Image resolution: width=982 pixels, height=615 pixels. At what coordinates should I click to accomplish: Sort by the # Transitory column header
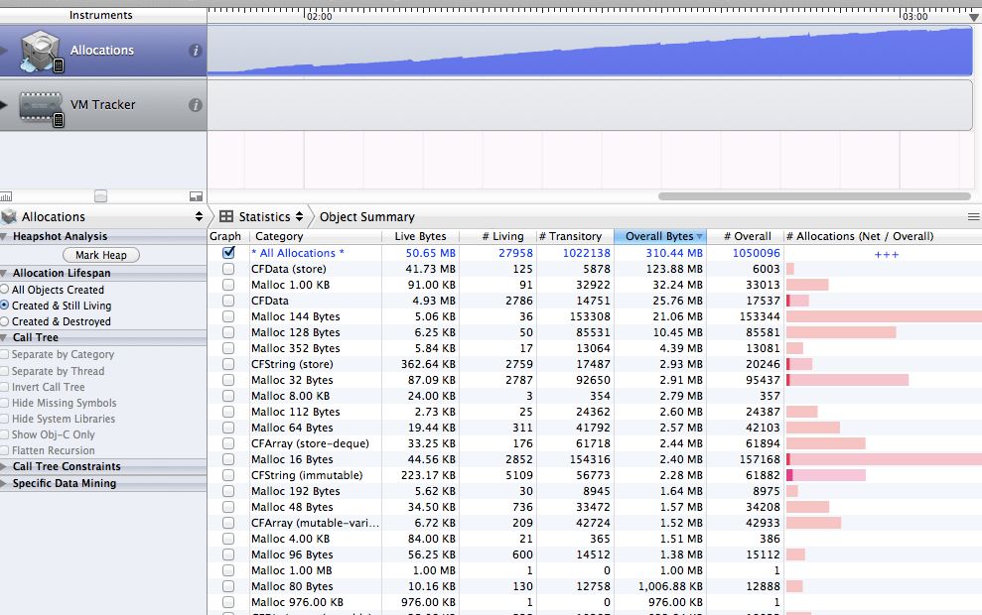575,236
